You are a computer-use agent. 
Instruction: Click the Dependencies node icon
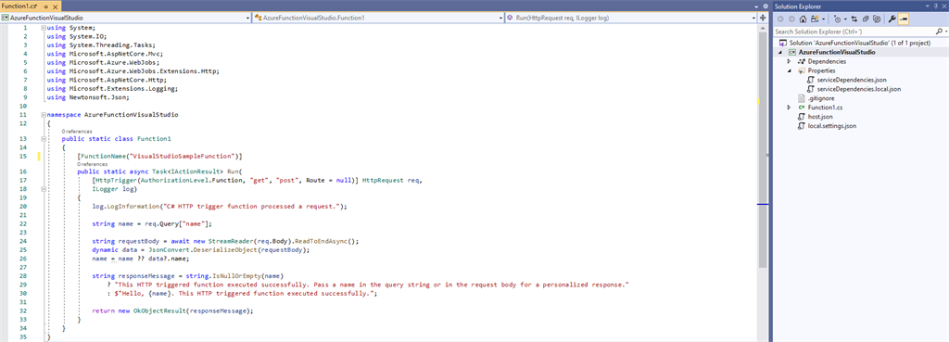pos(802,61)
